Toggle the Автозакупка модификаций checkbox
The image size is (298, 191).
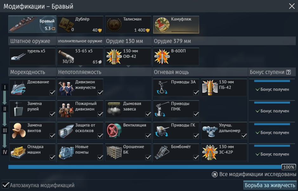coord(5,185)
